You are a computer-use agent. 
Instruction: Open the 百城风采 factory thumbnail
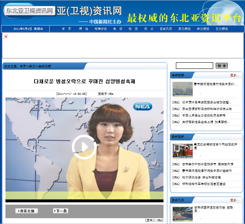click(182, 212)
